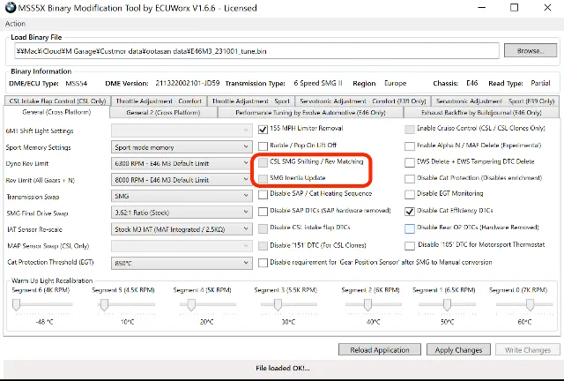Click the disabled 6MT Shift Light Settings dropdown
This screenshot has height=381, width=564.
(182, 131)
